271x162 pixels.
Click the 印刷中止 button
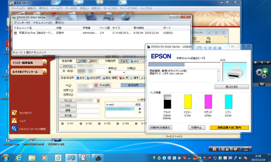196,127
